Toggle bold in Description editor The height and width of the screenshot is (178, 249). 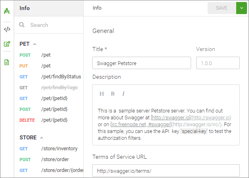tap(113, 94)
